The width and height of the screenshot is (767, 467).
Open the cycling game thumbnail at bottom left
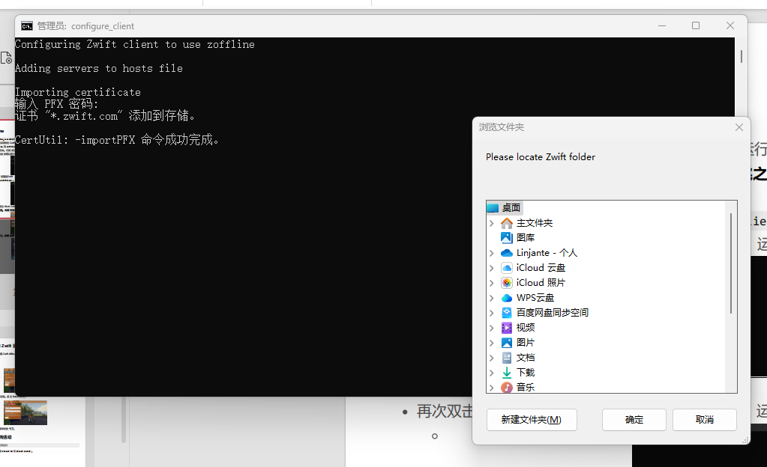coord(25,413)
